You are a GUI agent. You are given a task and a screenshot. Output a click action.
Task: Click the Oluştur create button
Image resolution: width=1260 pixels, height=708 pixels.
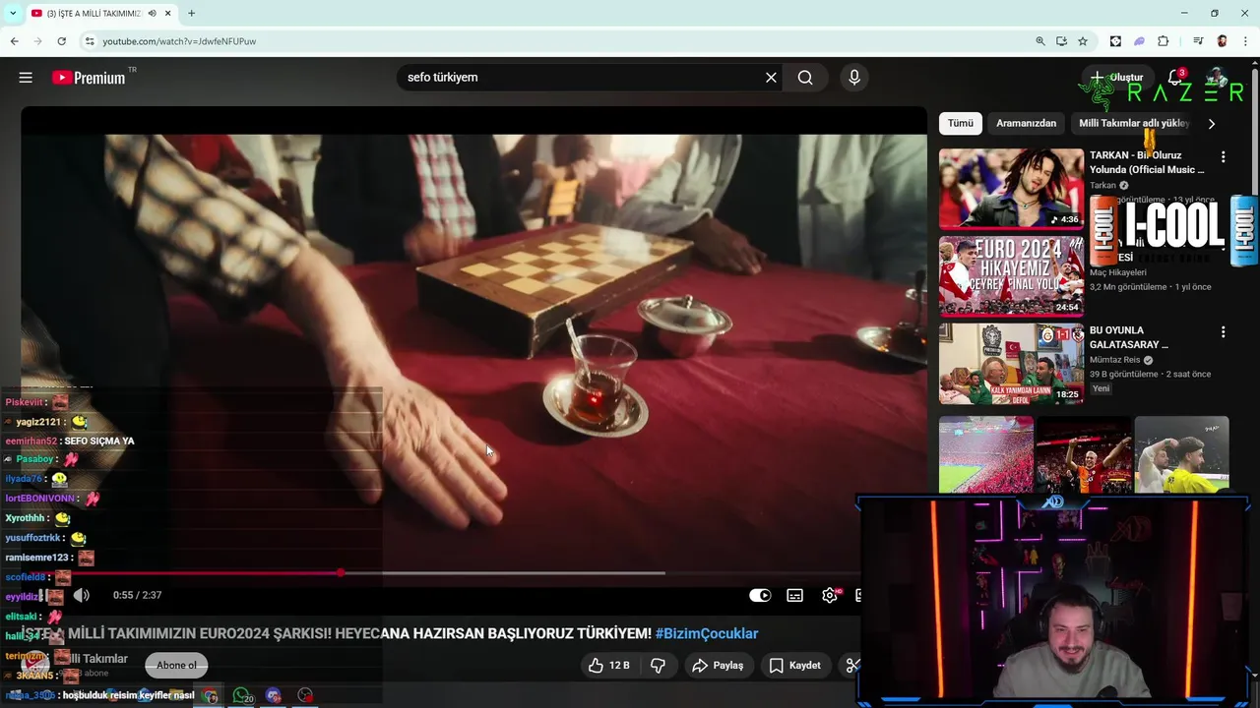(1117, 77)
